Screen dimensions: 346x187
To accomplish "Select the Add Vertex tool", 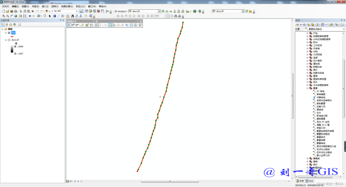I will point(73,25).
